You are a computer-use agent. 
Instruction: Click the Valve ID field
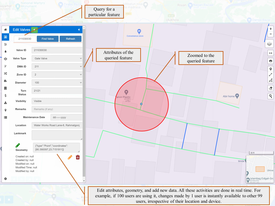point(57,50)
